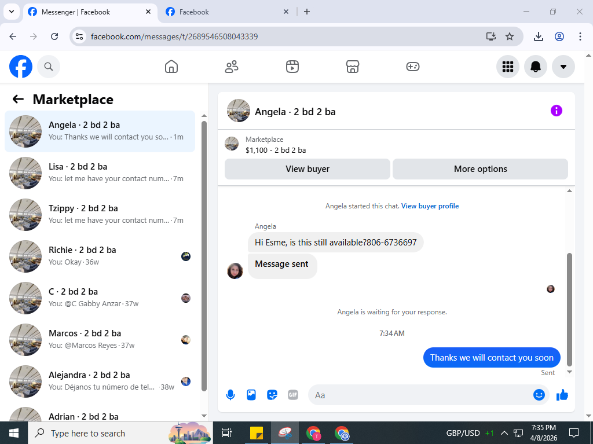The height and width of the screenshot is (444, 593).
Task: Click the blue Thanks we will contact you soon bubble
Action: coord(492,357)
